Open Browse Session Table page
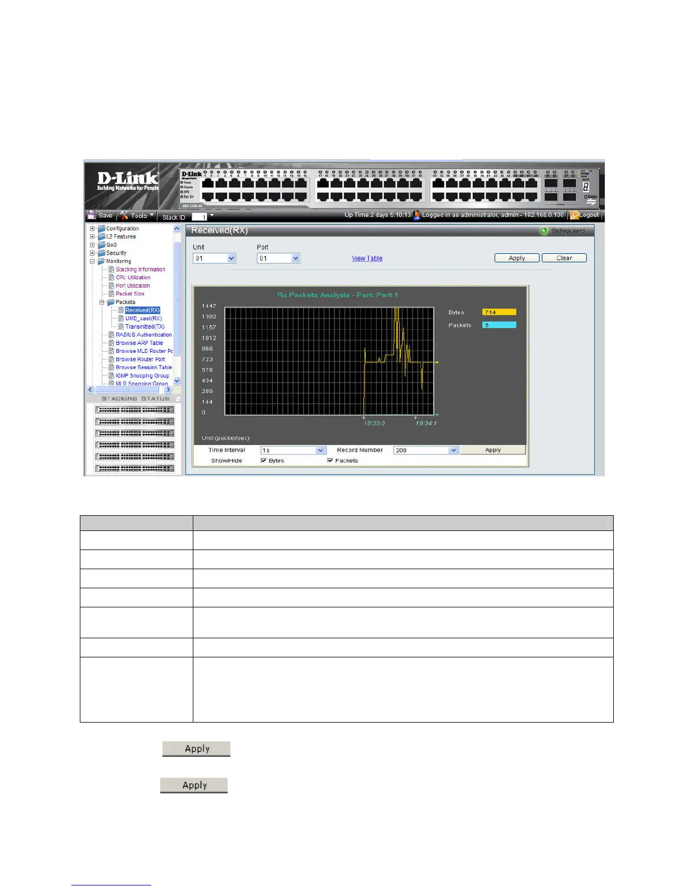Image resolution: width=688 pixels, height=890 pixels. [144, 367]
